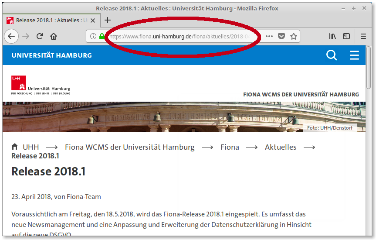Show site information icon in address bar
This screenshot has width=376, height=240.
pos(93,36)
